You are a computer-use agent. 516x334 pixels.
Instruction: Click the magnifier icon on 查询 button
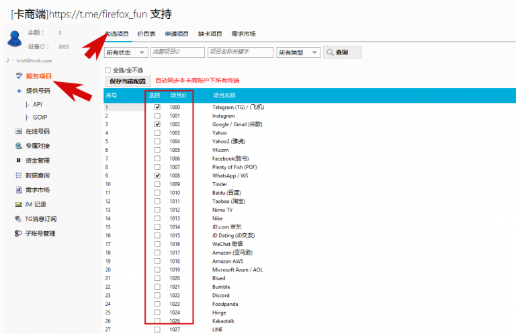(330, 52)
